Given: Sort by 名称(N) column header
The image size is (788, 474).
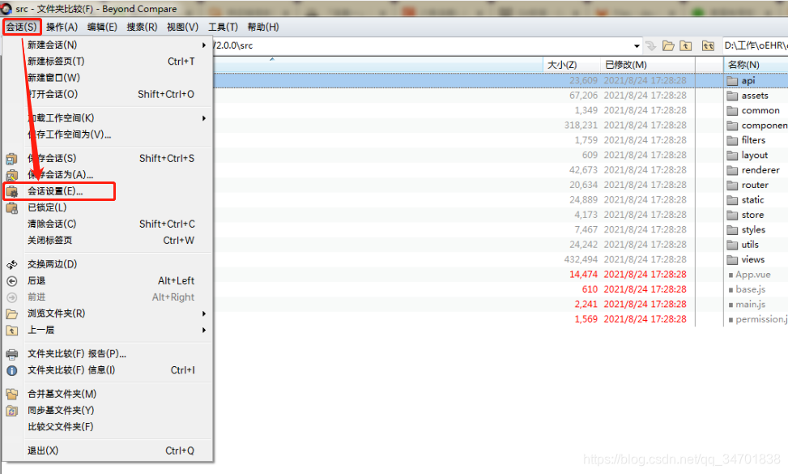Looking at the screenshot, I should (756, 64).
